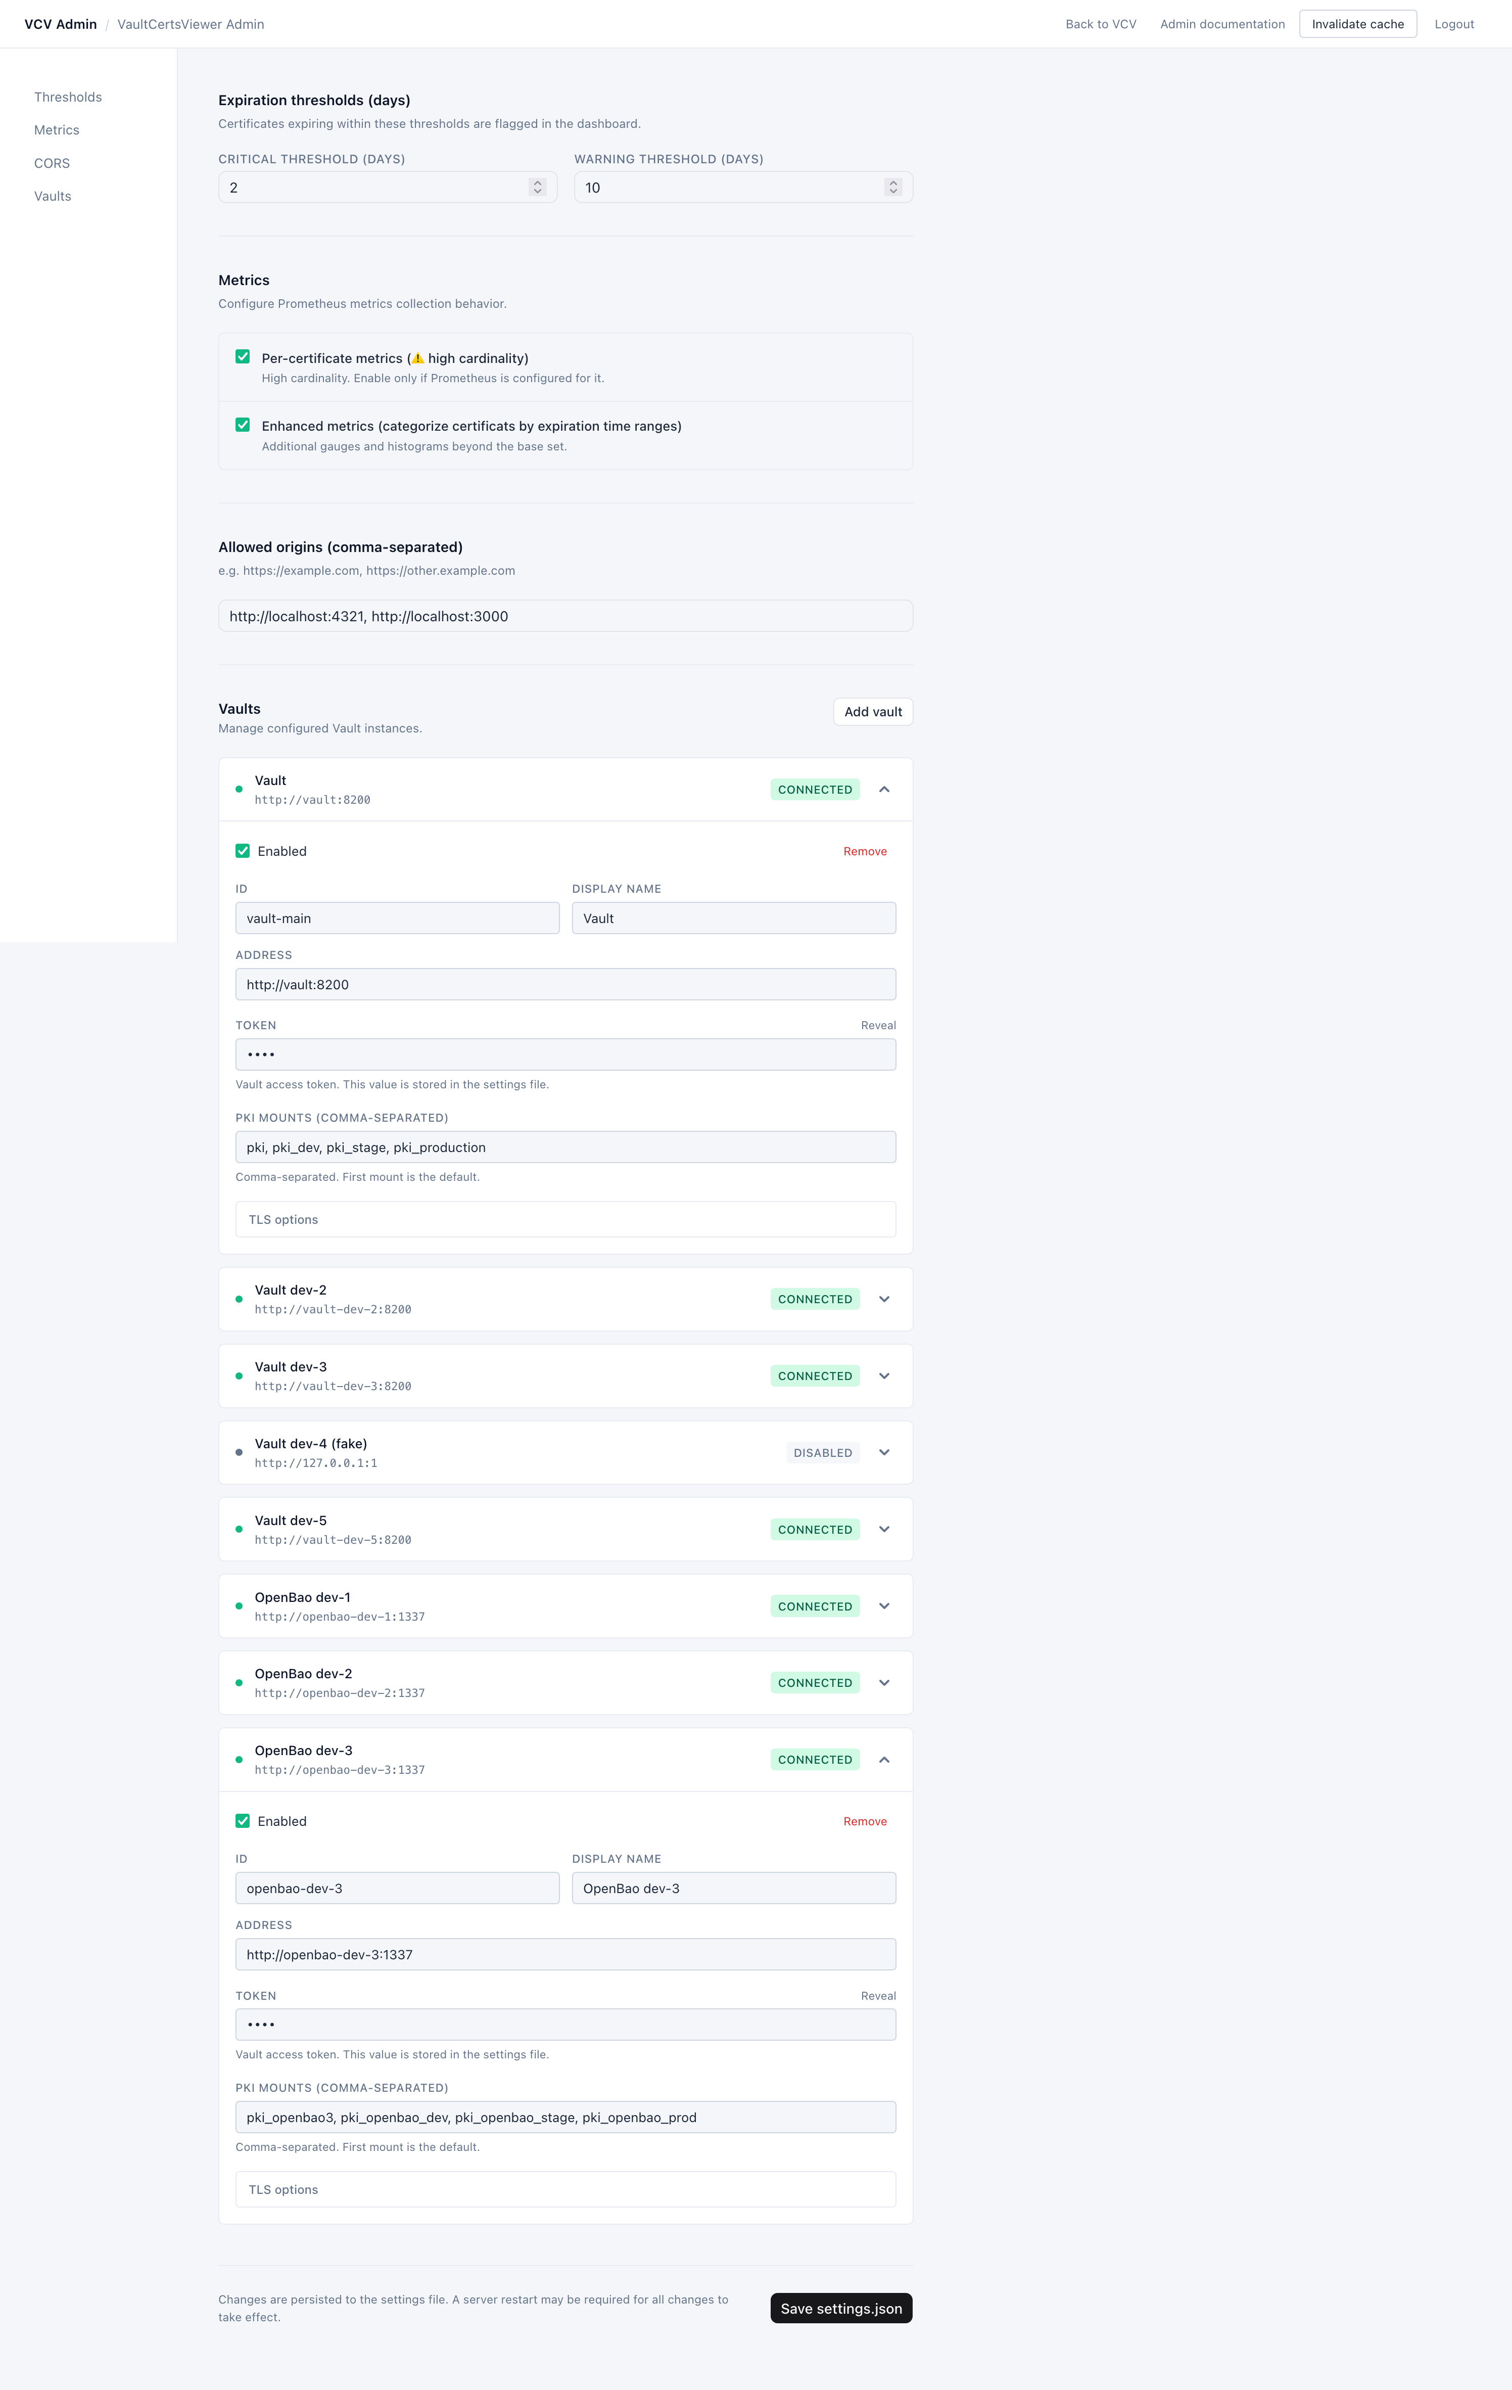Click http://vault-dev-3:8200 address text
The height and width of the screenshot is (2390, 1512).
pyautogui.click(x=333, y=1387)
